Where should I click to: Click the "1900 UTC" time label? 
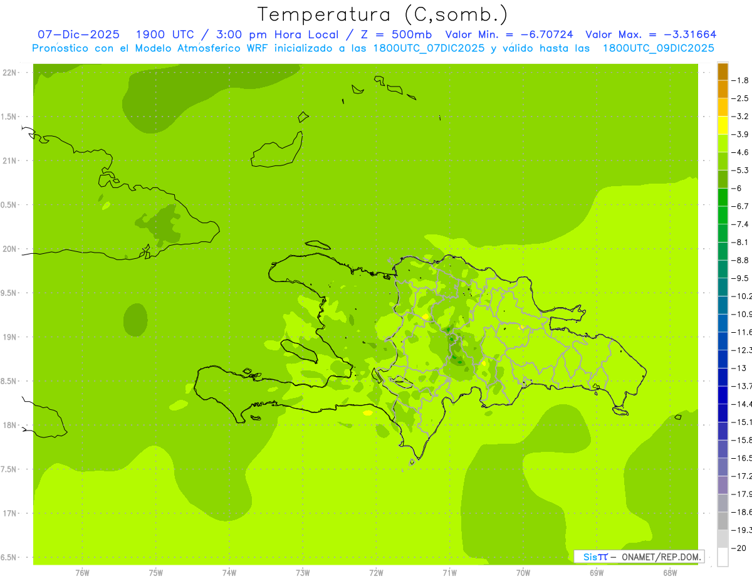pos(165,35)
